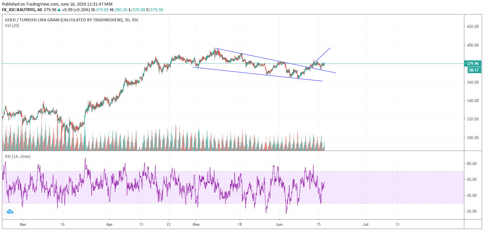Click the 22 date label on time axis
Viewport: 484px width, 231px height.
(168, 225)
